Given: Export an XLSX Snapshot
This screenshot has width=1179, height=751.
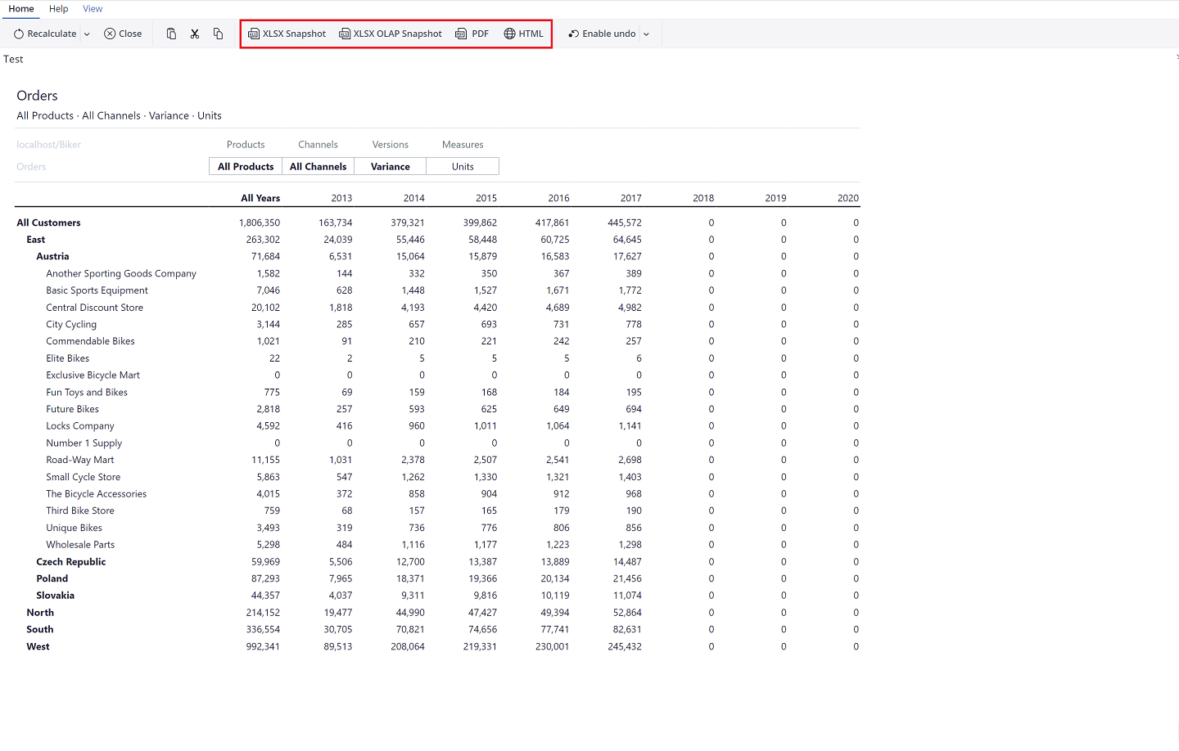Looking at the screenshot, I should (287, 34).
